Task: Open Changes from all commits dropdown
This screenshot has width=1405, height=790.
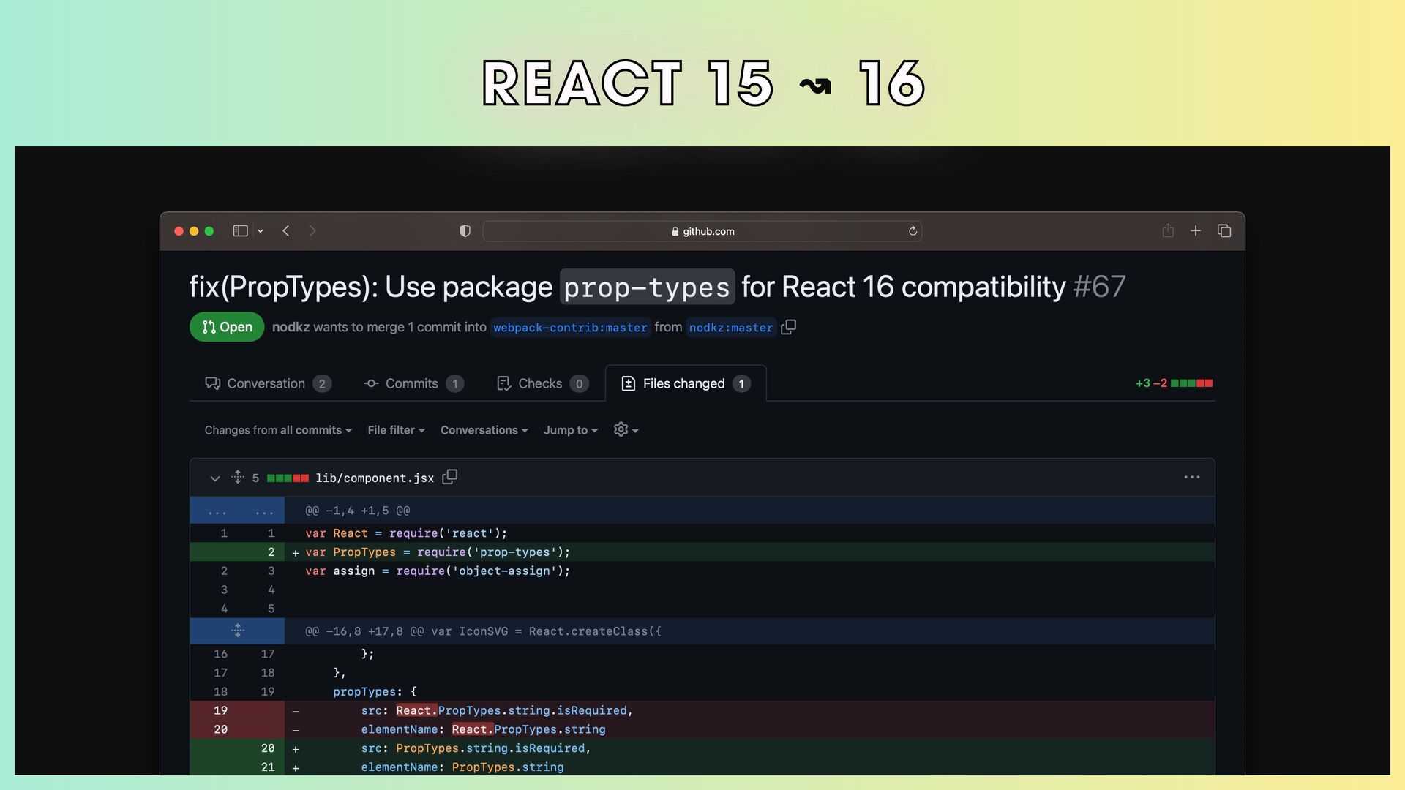Action: [278, 430]
